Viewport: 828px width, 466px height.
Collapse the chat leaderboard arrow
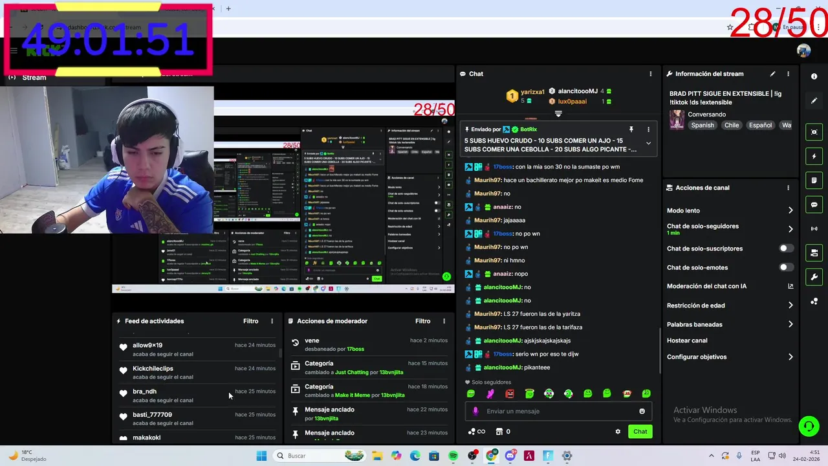coord(558,114)
